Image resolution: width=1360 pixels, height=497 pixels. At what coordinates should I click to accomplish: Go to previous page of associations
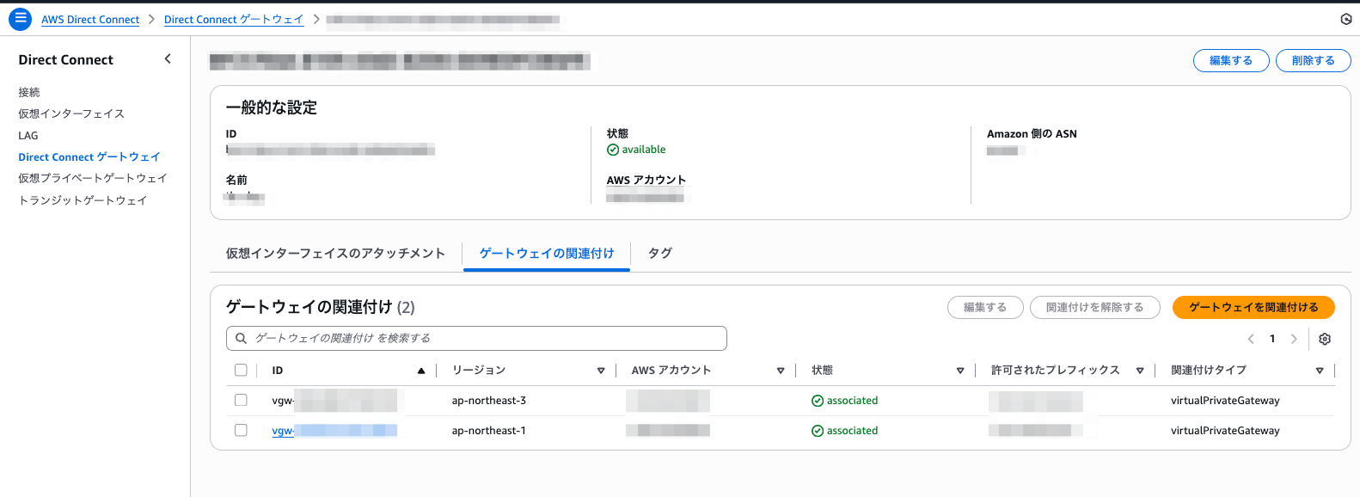pos(1251,339)
